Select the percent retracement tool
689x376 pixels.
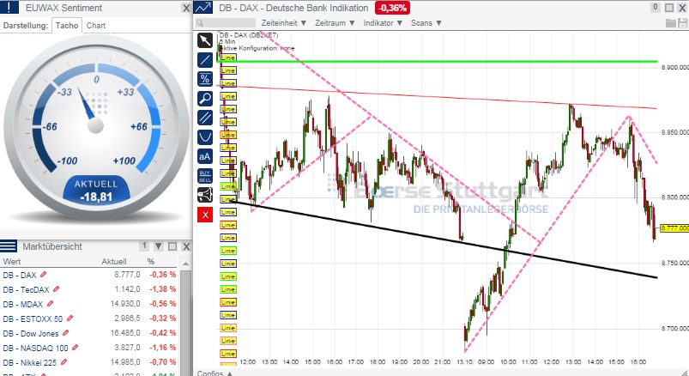pyautogui.click(x=205, y=79)
